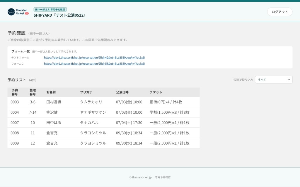The width and height of the screenshot is (300, 187).
Task: Click 一般(2,000円)x1 ticket in row 0008
Action: click(x=170, y=133)
